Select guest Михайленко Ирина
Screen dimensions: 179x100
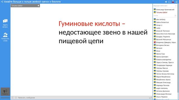[x=163, y=80]
